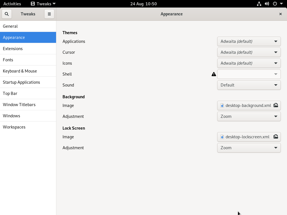Click the Background section heading
287x215 pixels.
74,97
